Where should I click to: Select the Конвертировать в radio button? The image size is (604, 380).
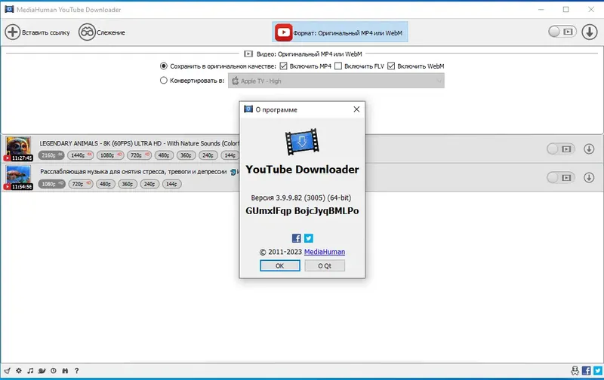(164, 81)
